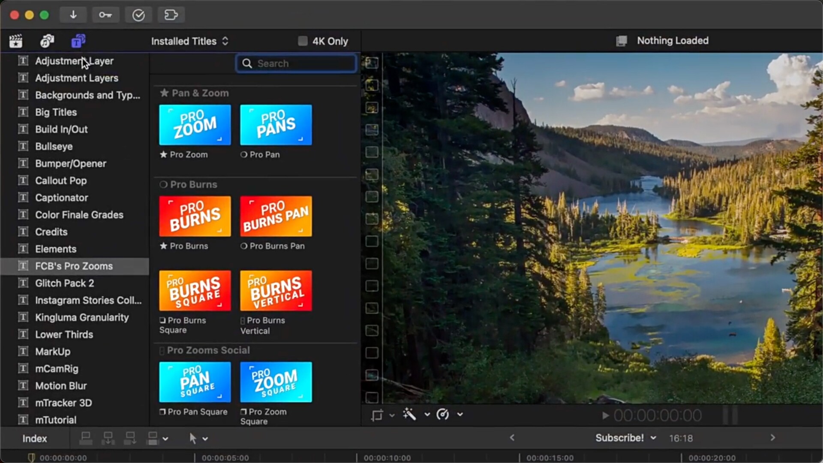Click the Extensions puzzle icon
This screenshot has height=463, width=823.
[x=171, y=15]
